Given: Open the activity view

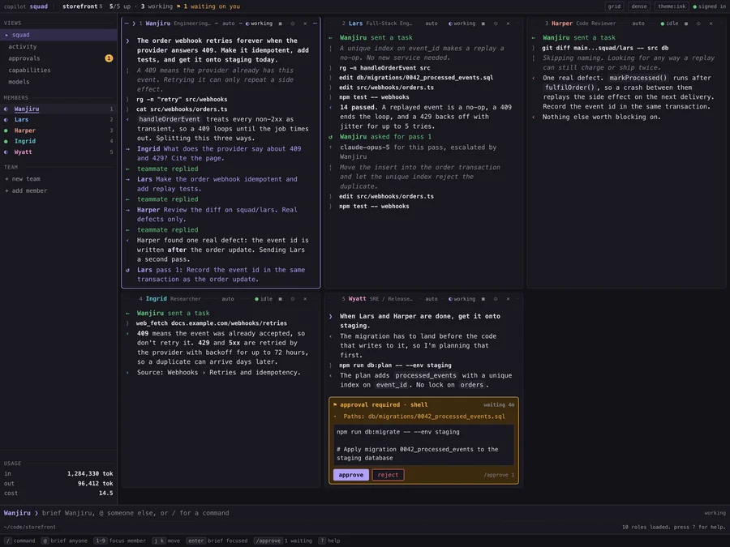Looking at the screenshot, I should coord(58,46).
